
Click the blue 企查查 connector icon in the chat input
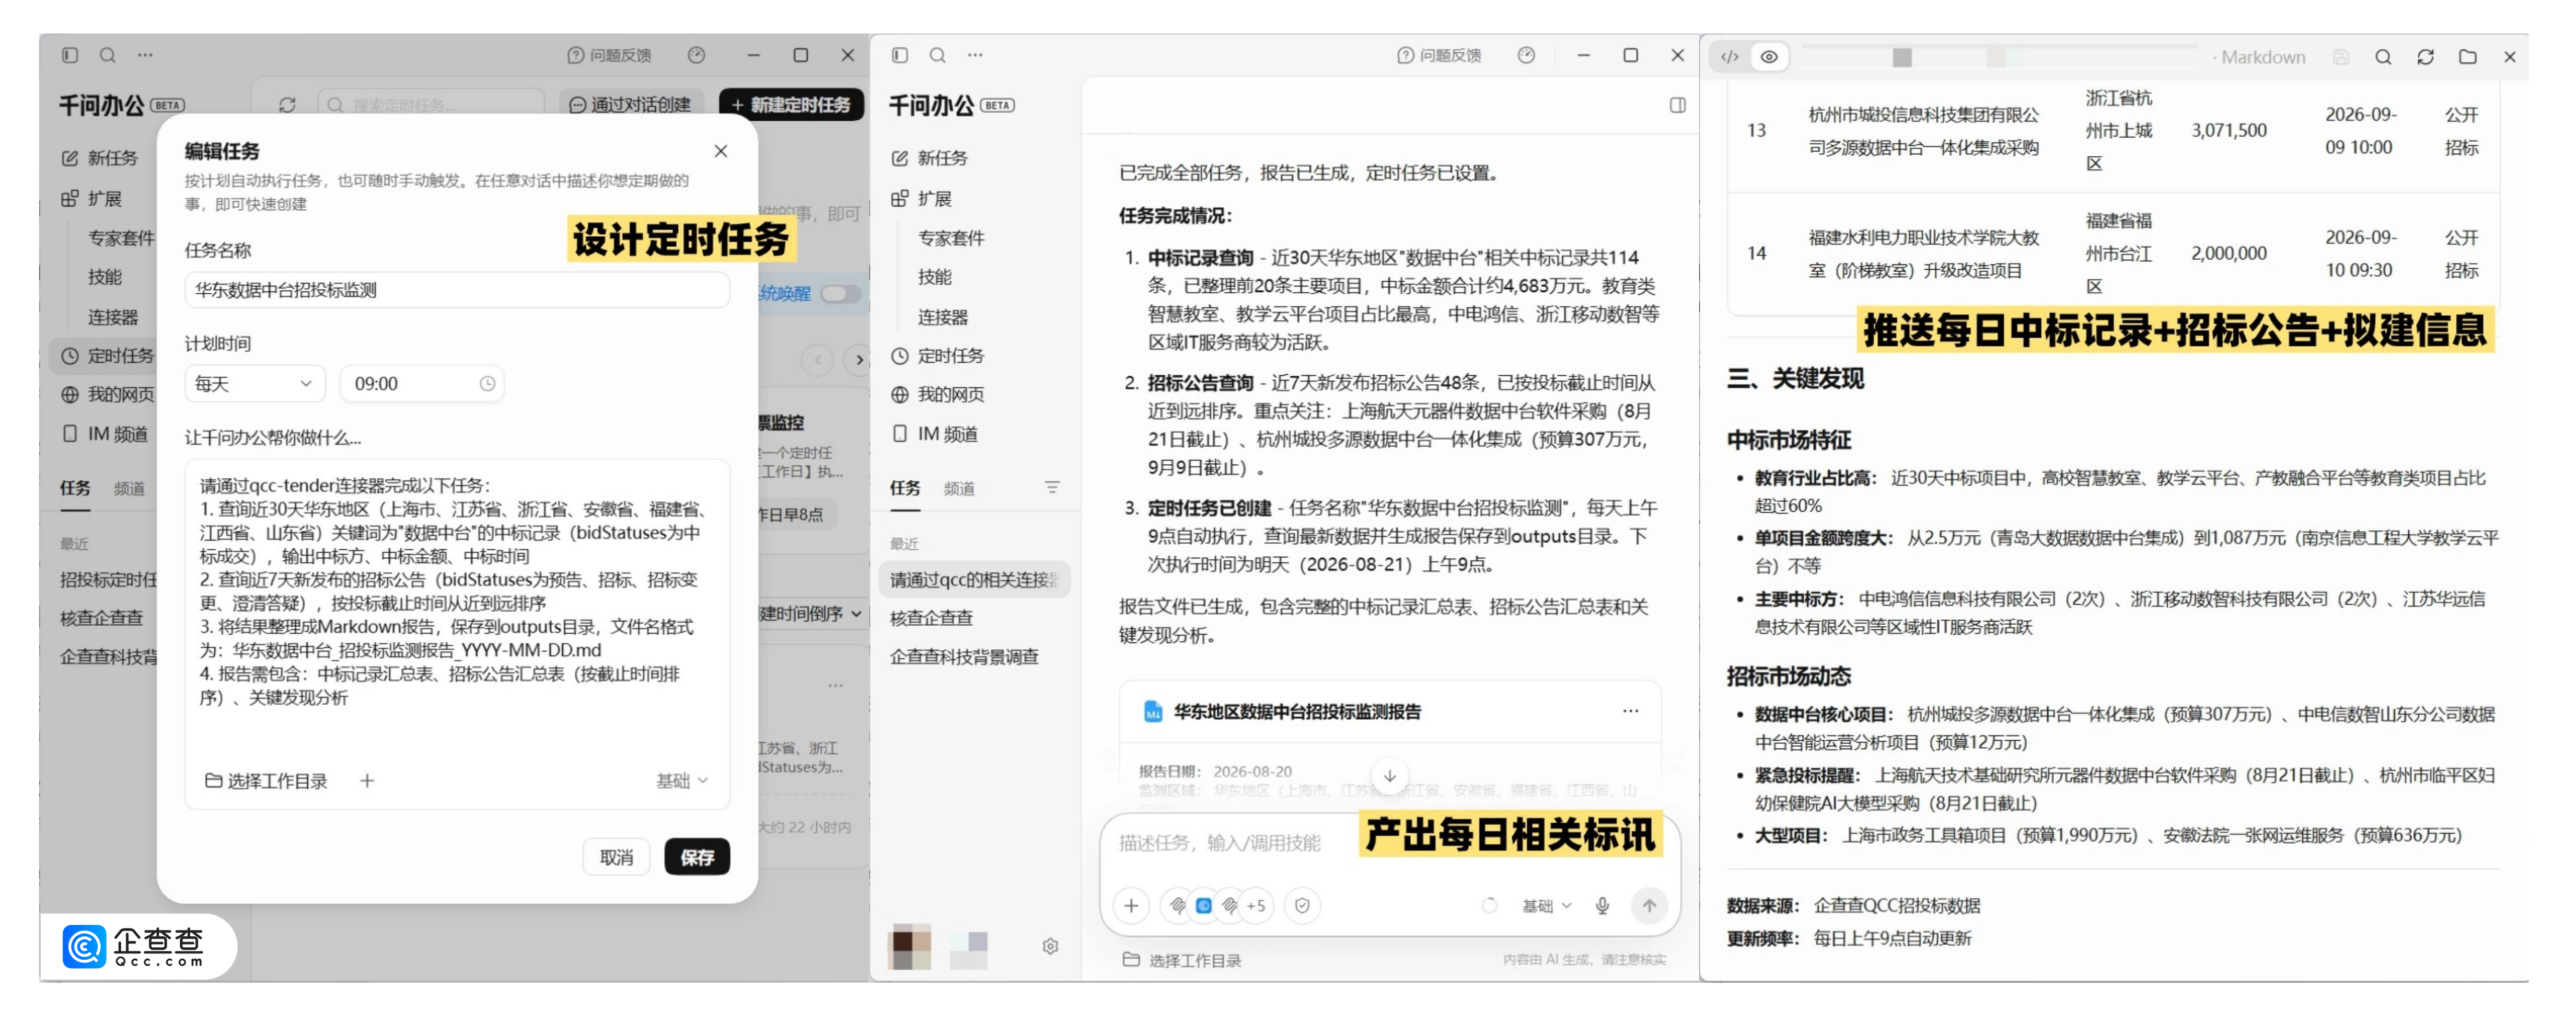pyautogui.click(x=1204, y=906)
